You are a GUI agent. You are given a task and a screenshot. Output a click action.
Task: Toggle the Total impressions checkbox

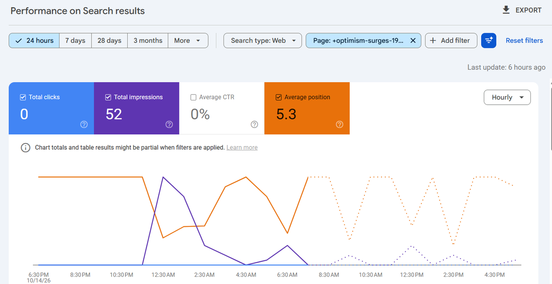click(x=108, y=97)
